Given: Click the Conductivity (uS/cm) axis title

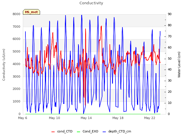Looking at the screenshot, I should pyautogui.click(x=4, y=65).
